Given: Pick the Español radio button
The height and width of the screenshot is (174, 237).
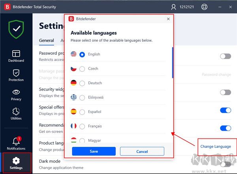Looking at the screenshot, I should click(x=82, y=112).
